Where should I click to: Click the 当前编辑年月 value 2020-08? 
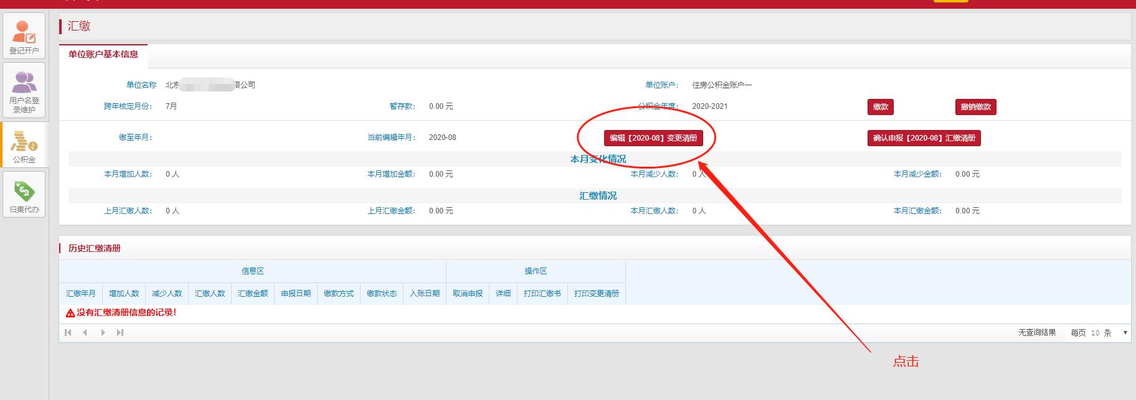[443, 137]
